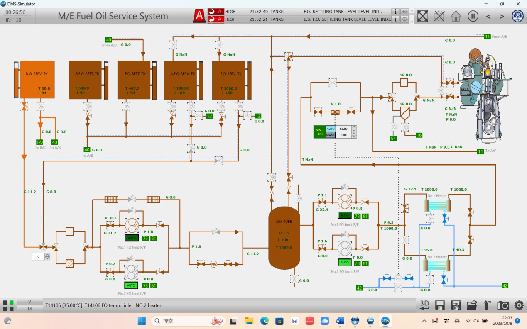This screenshot has width=527, height=329.
Task: Toggle AUTO mode for No.2 FO feed pump
Action: (131, 285)
